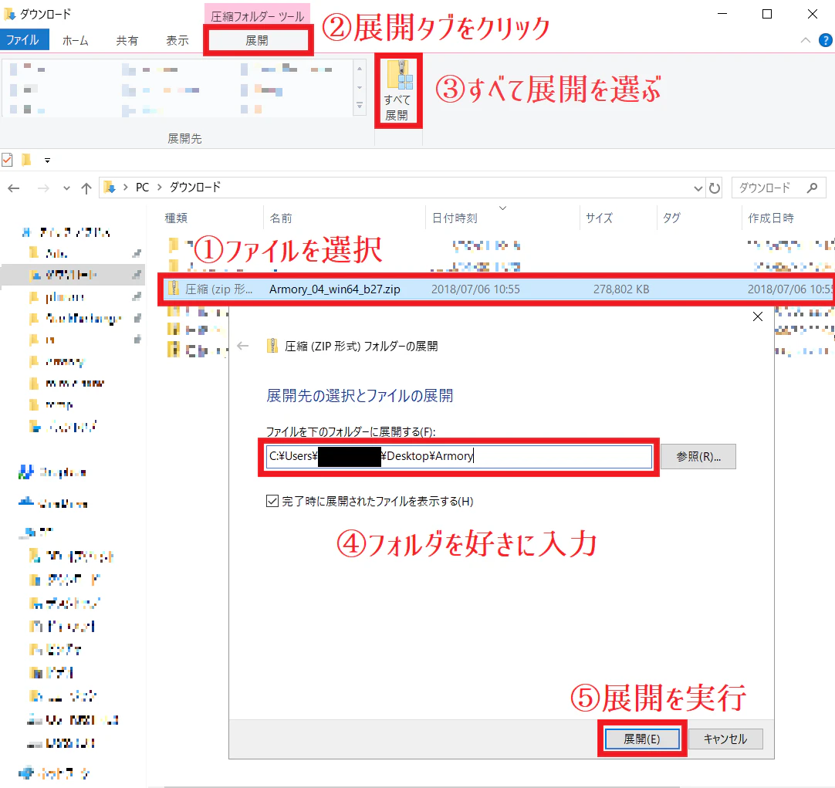Switch to the 表示 tab
Viewport: 835px width, 788px height.
[177, 40]
